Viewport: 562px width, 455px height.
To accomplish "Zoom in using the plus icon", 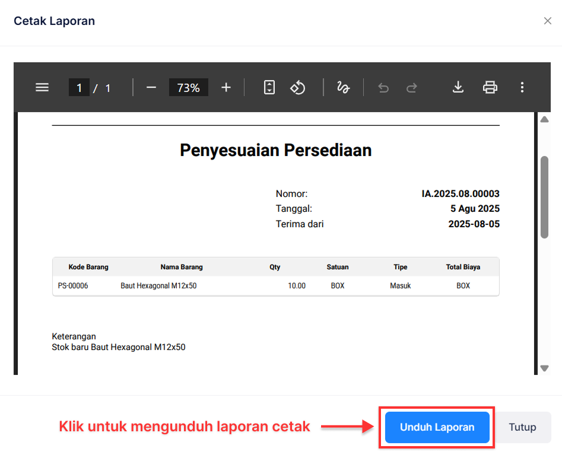I will 226,87.
